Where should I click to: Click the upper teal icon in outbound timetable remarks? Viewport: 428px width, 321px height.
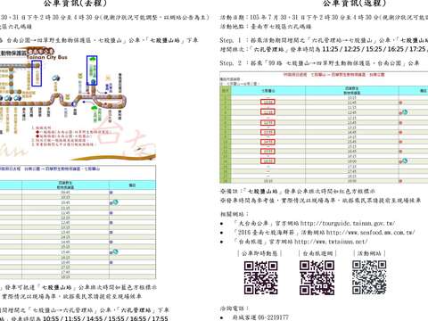click(x=114, y=202)
